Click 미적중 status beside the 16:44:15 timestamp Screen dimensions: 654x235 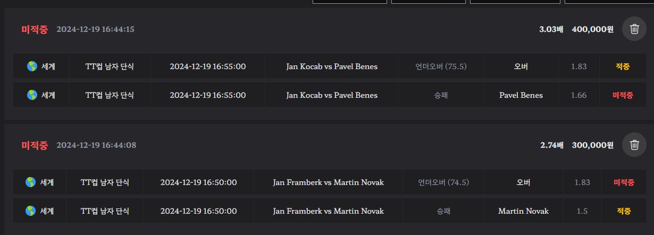pyautogui.click(x=35, y=29)
